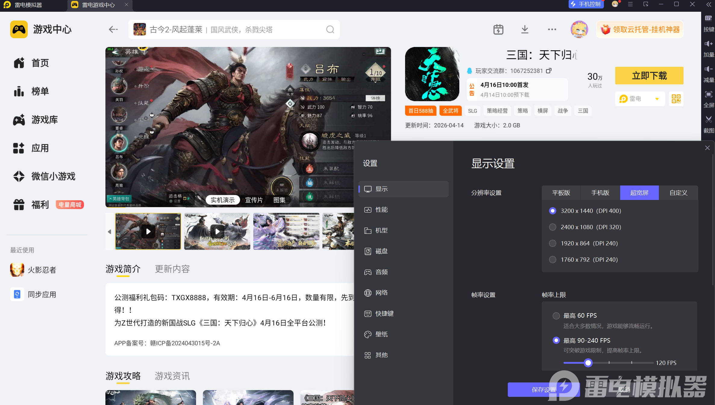Open the calendar check-in icon

point(498,30)
